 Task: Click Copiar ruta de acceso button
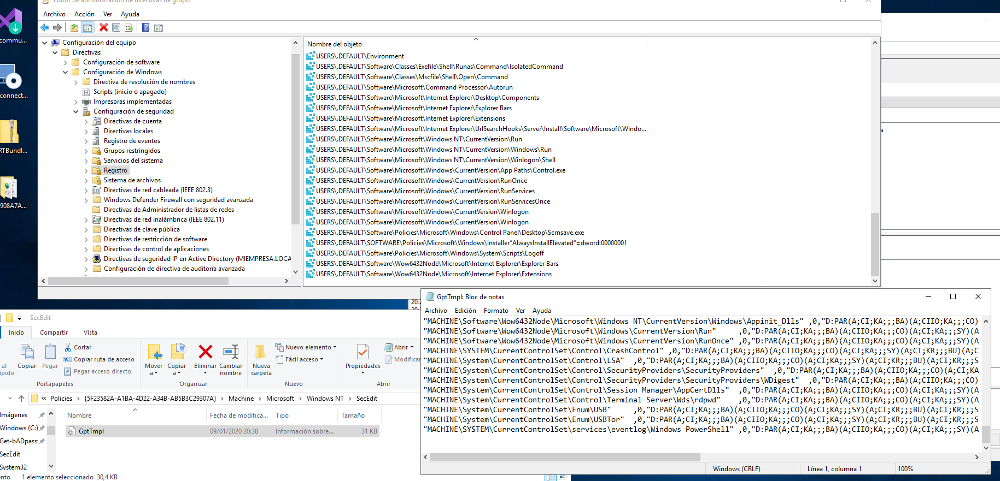(x=100, y=359)
